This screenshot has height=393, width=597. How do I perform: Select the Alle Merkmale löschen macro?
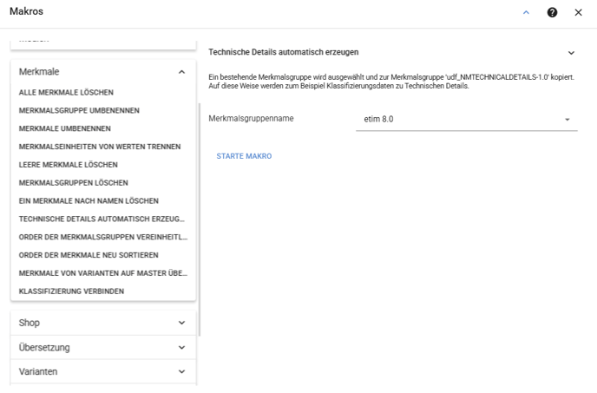pyautogui.click(x=66, y=93)
